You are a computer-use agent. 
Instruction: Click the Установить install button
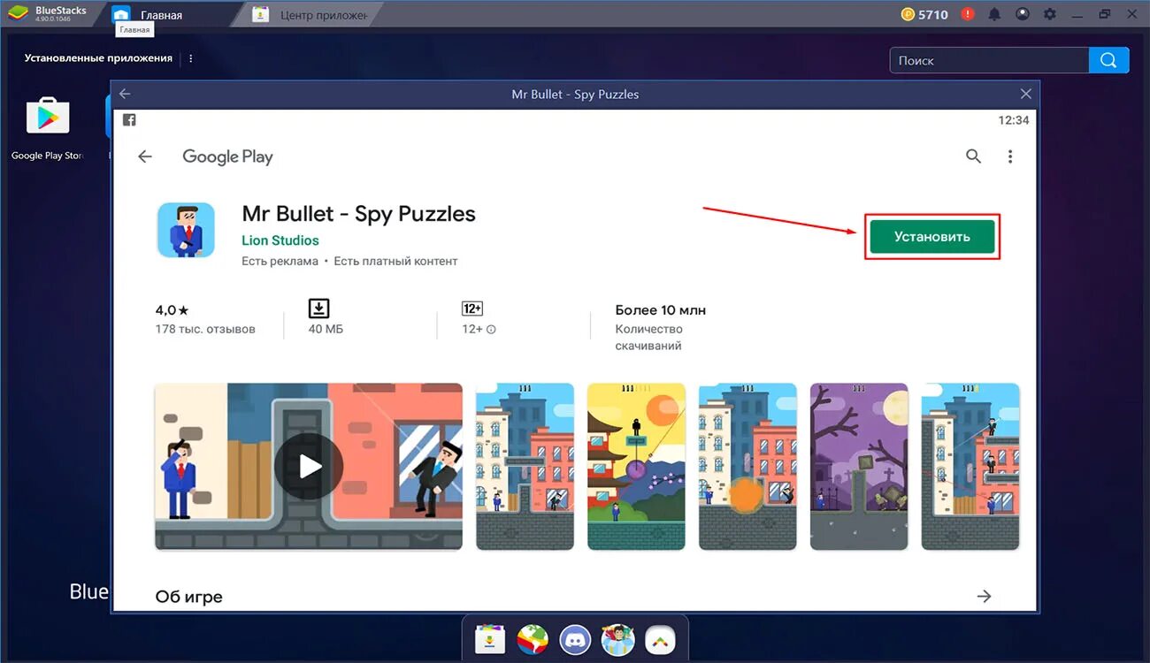pos(932,237)
